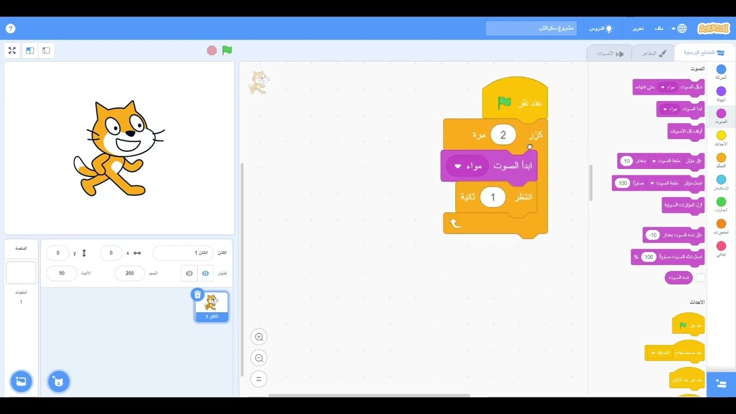Click wait seconds value 1 in workspace
Screen dimensions: 736x414
[x=492, y=197]
